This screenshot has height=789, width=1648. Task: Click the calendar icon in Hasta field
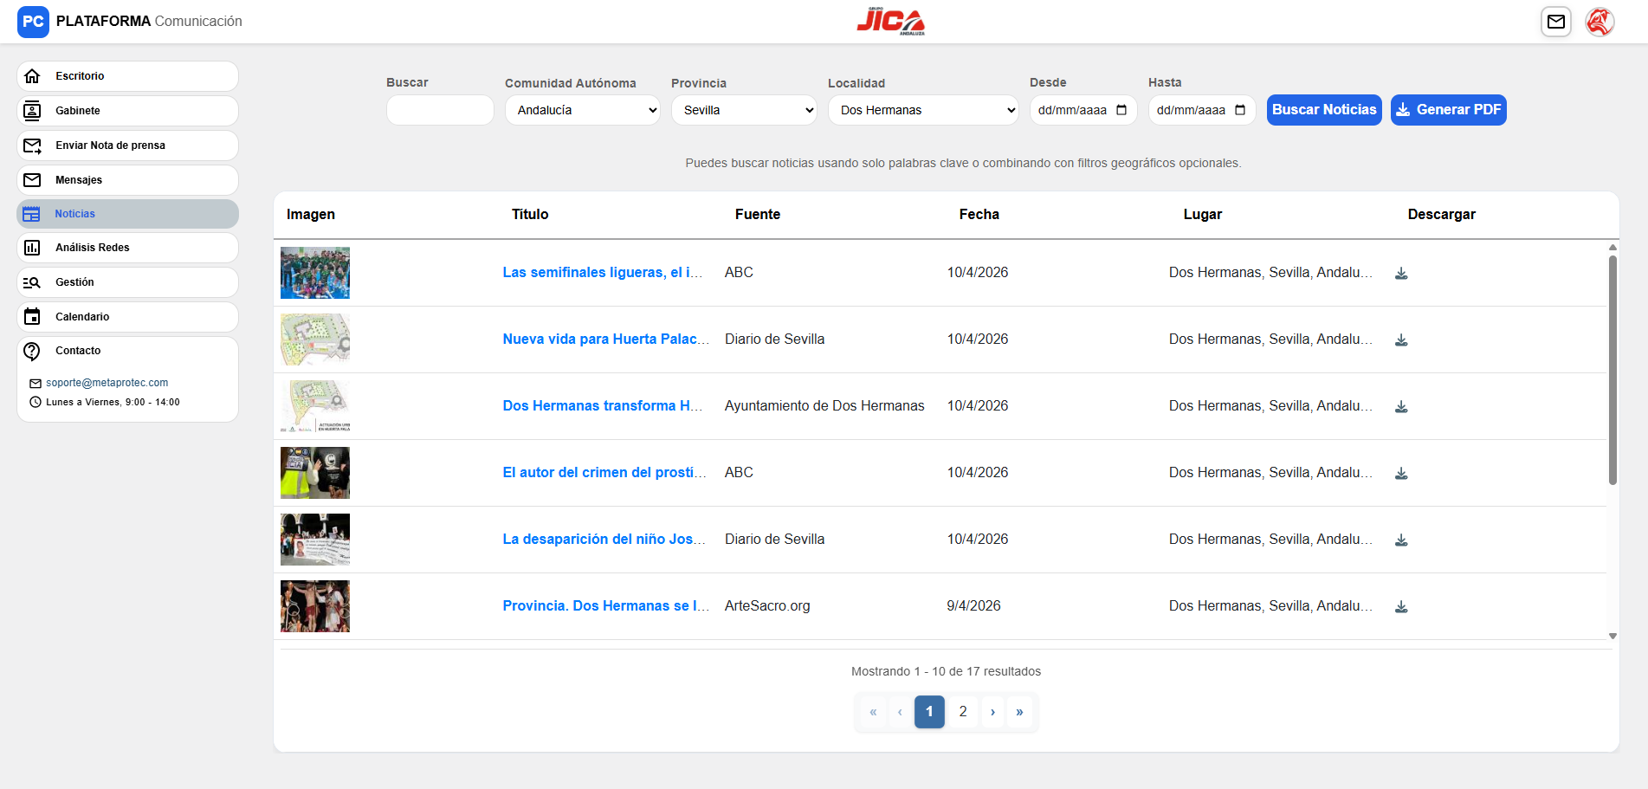pyautogui.click(x=1240, y=110)
